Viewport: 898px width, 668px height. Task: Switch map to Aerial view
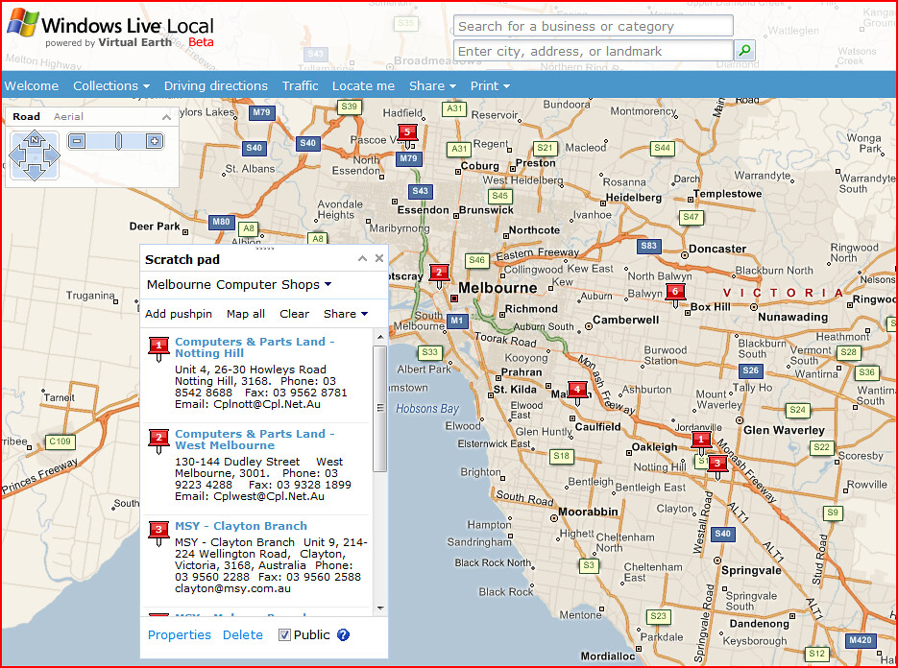tap(68, 117)
